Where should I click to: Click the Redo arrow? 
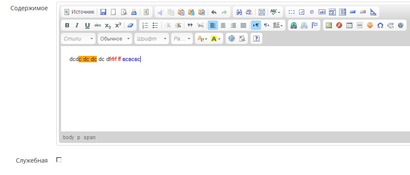(x=224, y=12)
